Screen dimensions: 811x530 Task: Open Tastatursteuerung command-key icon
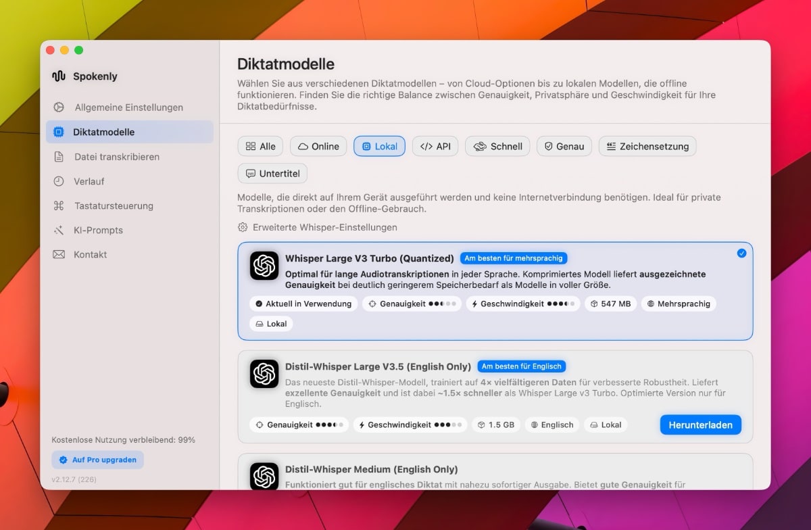coord(59,206)
